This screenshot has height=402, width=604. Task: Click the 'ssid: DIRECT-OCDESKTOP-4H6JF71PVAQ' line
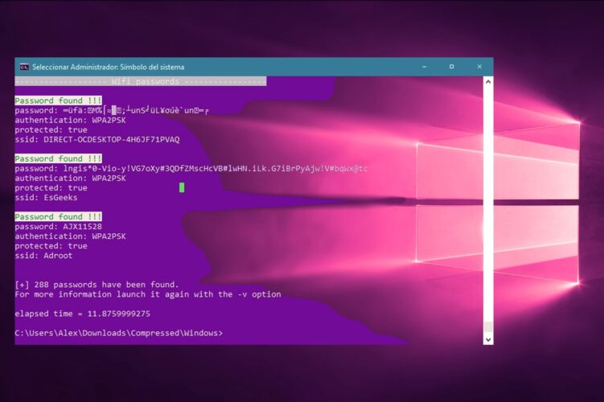click(97, 139)
